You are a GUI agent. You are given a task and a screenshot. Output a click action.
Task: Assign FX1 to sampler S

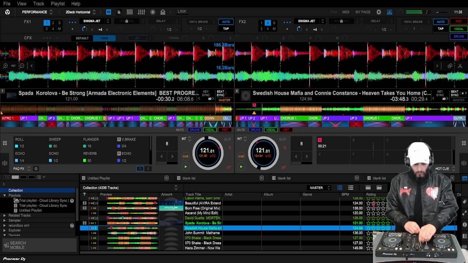pos(59,23)
